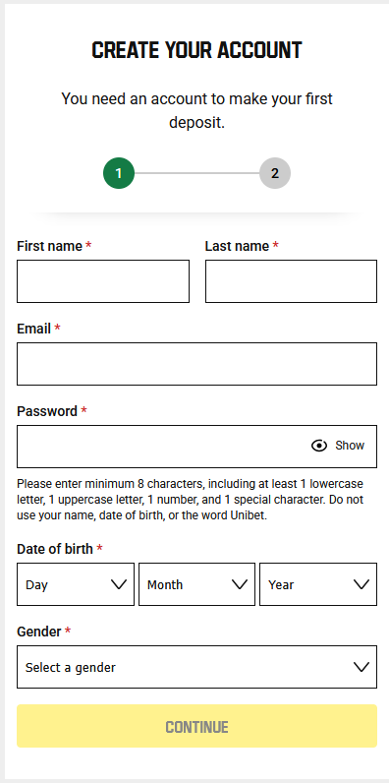Click the chevron arrow in Day dropdown
The height and width of the screenshot is (783, 389).
pos(119,584)
